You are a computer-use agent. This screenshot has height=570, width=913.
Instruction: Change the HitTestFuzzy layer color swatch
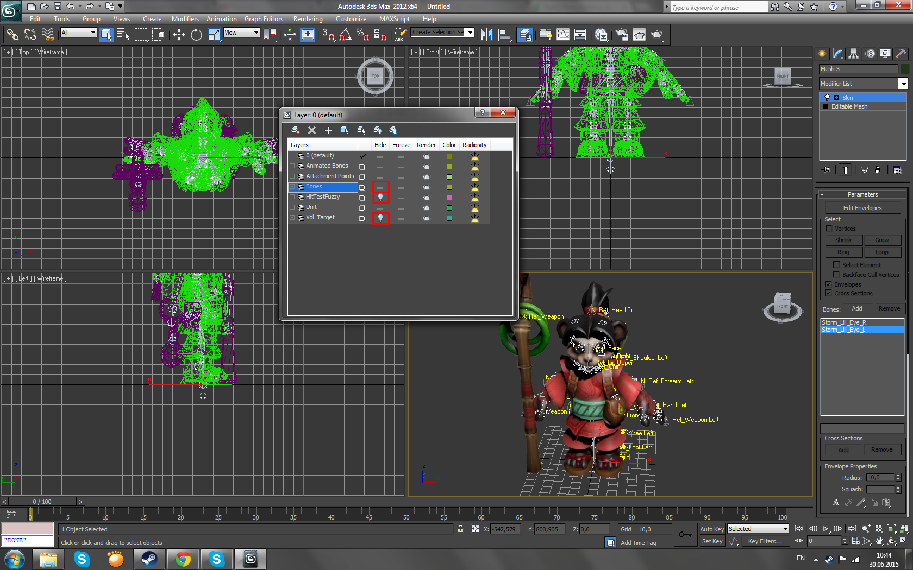449,198
